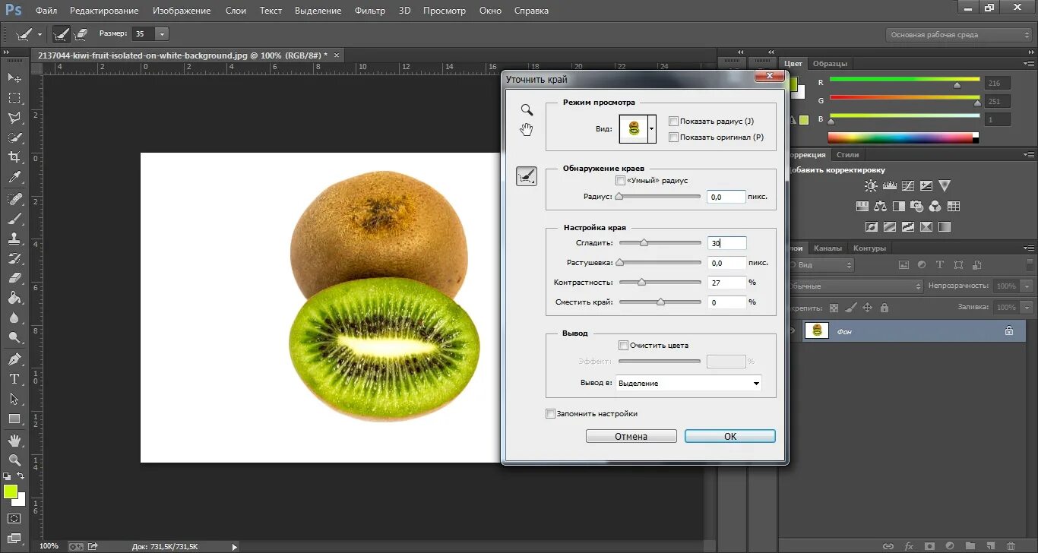
Task: Click OK in Уточнить край dialog
Action: [730, 436]
